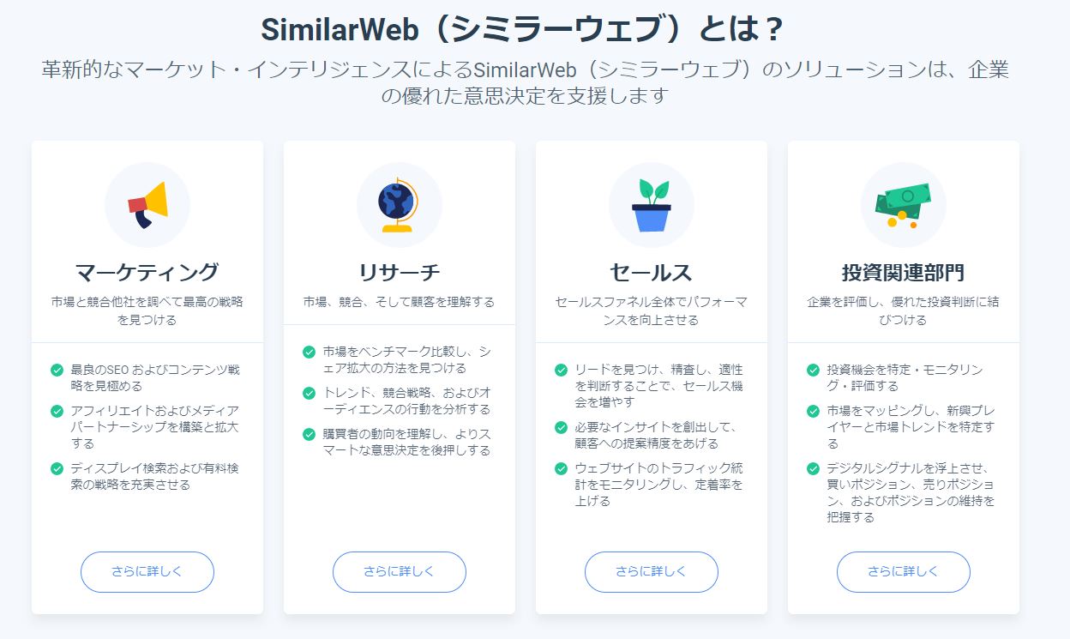Viewport: 1070px width, 639px height.
Task: Select the マーケティング card heading
Action: pyautogui.click(x=147, y=273)
